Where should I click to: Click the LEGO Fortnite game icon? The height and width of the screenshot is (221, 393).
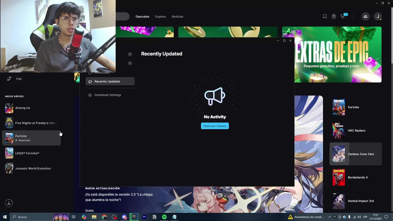pos(9,153)
